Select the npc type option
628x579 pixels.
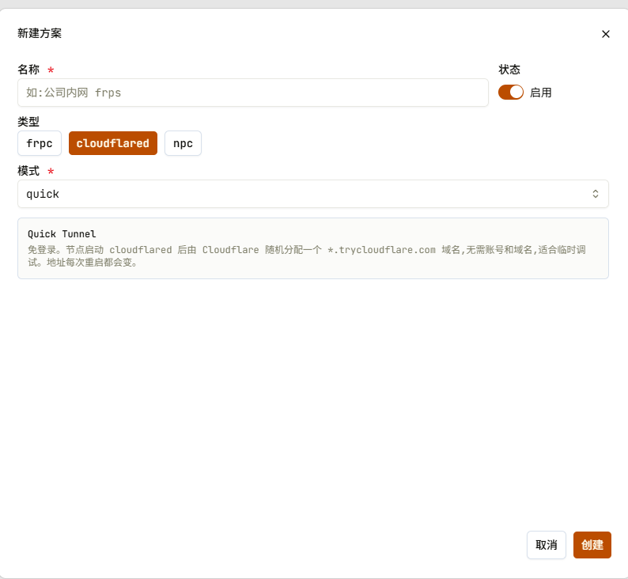click(183, 143)
